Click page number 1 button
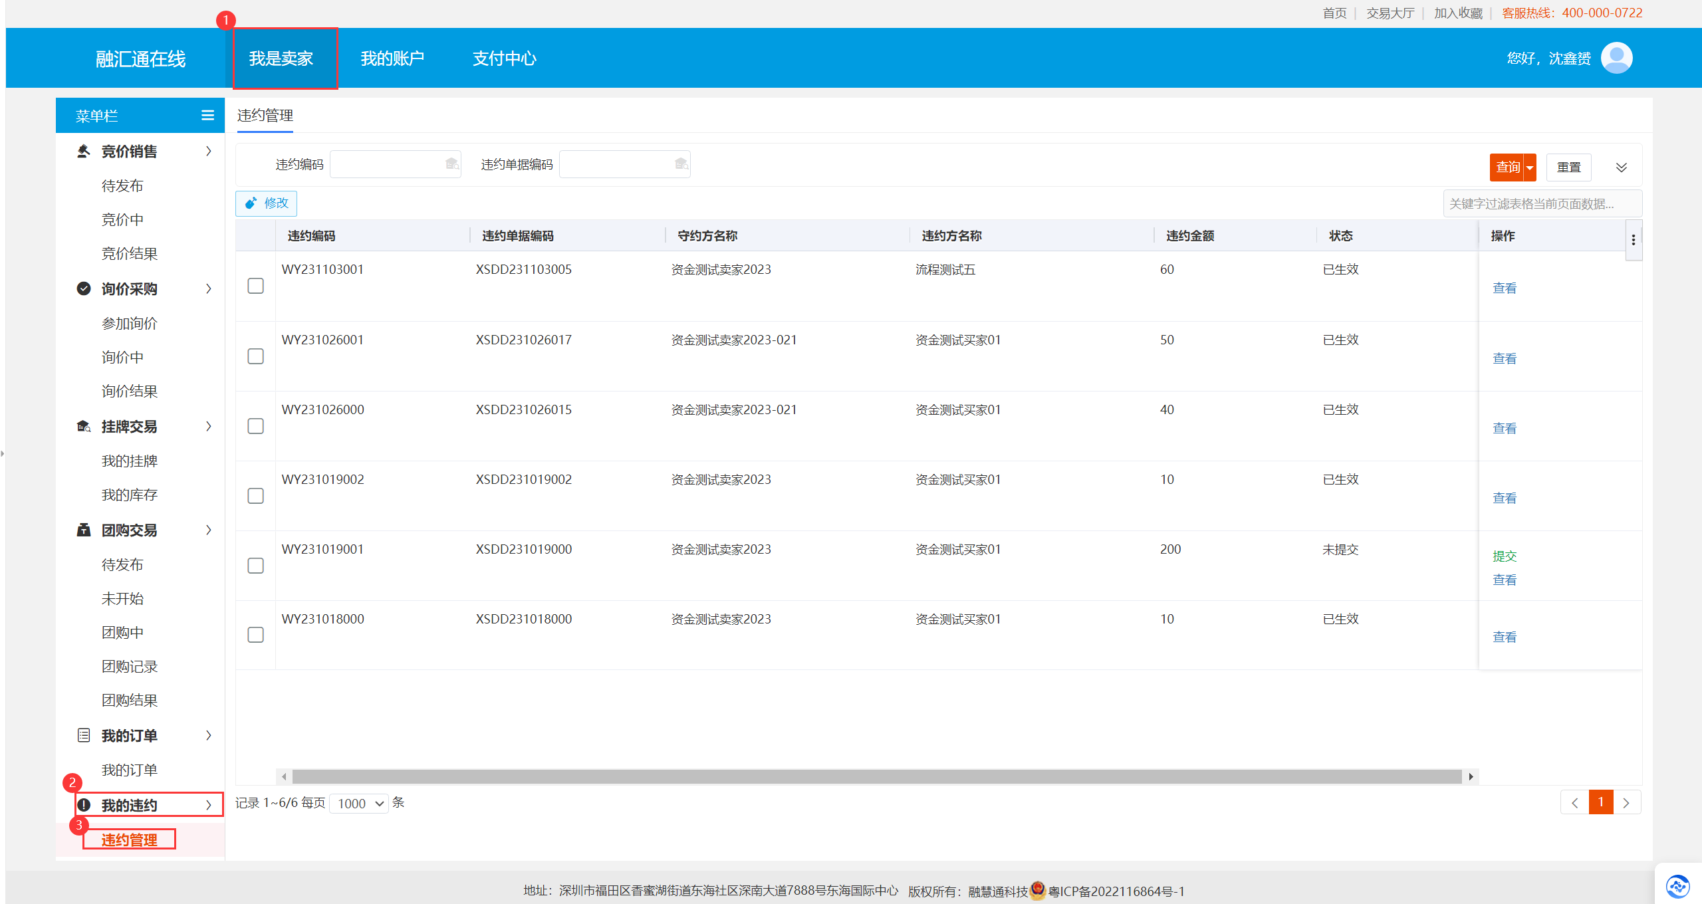The height and width of the screenshot is (904, 1702). 1601,802
